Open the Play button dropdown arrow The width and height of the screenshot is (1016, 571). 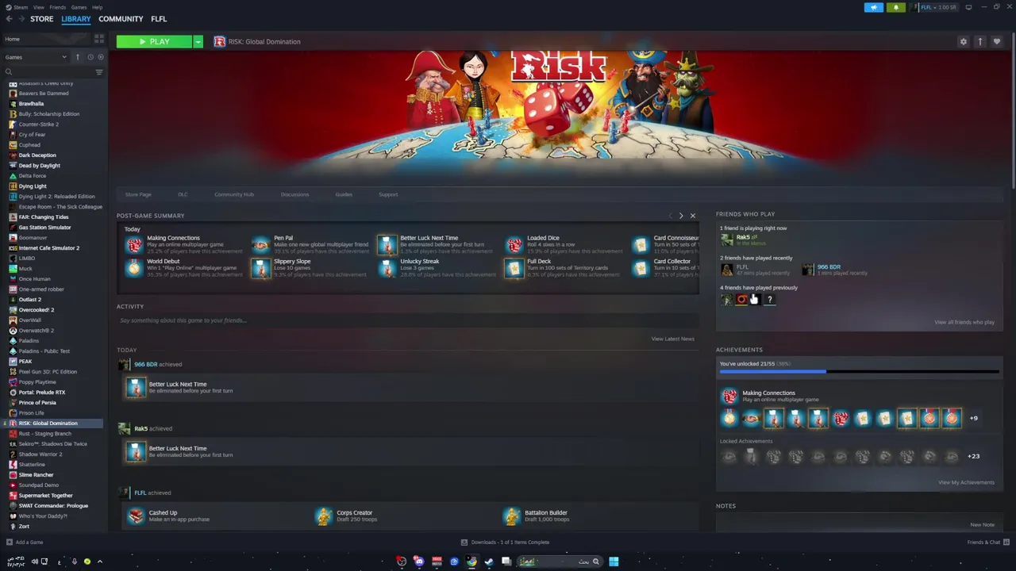click(198, 41)
